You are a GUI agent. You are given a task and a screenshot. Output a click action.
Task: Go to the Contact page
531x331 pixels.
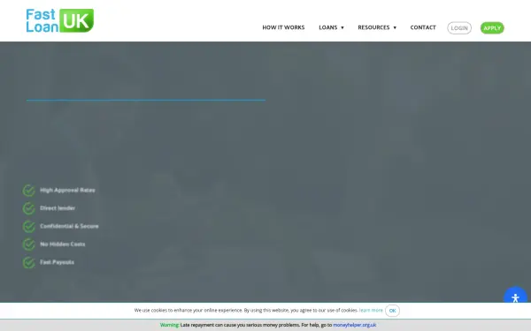[x=423, y=27]
